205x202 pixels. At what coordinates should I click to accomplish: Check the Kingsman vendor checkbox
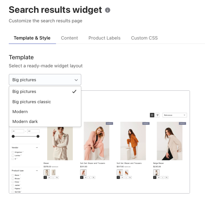13,152
